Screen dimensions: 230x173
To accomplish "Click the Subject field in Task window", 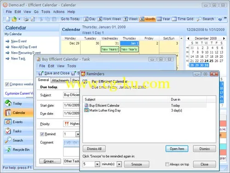I will coord(71,95).
